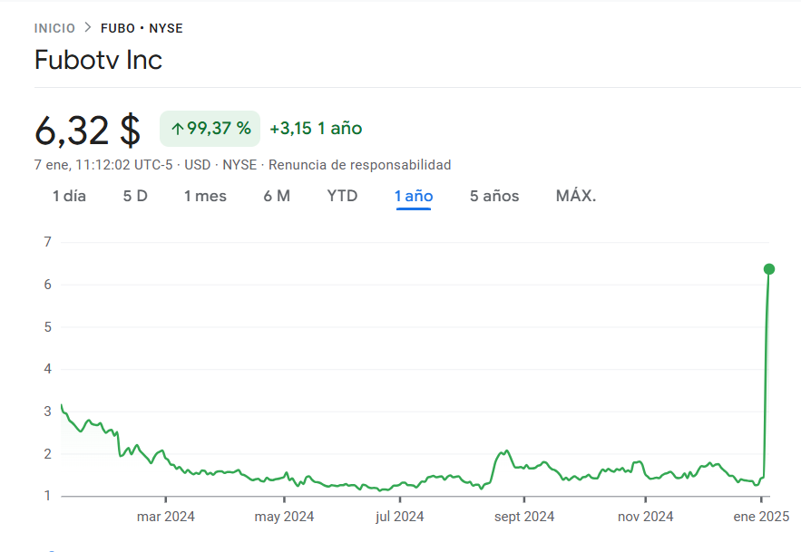The height and width of the screenshot is (552, 801).
Task: Select the 5 D range tab
Action: [135, 196]
